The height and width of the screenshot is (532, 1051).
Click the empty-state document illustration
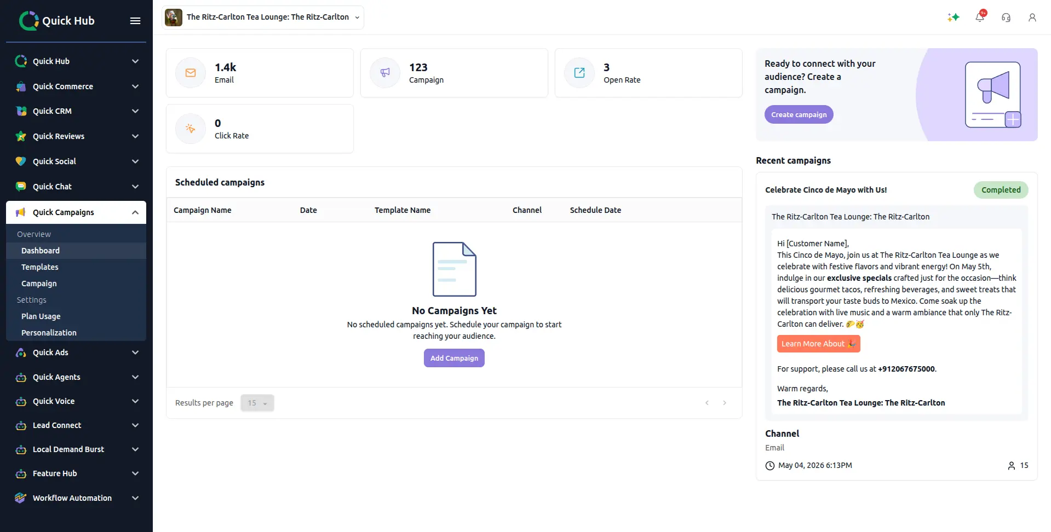pyautogui.click(x=454, y=269)
